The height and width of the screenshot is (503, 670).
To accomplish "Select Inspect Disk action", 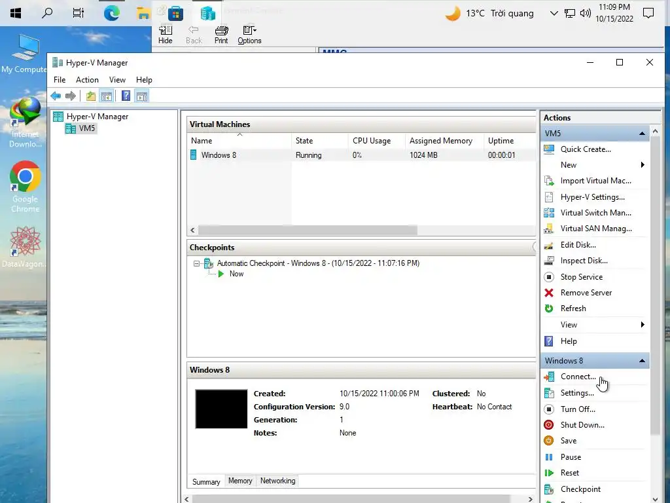I will (x=584, y=261).
